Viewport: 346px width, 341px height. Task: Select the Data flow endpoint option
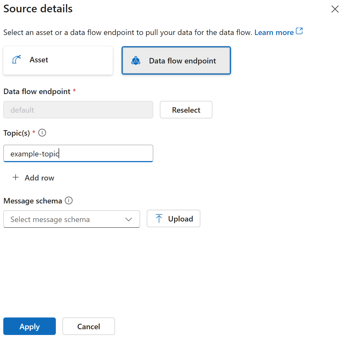click(176, 60)
